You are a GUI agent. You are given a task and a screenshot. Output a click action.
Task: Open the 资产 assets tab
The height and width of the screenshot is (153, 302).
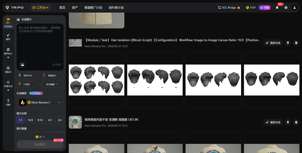point(75,8)
